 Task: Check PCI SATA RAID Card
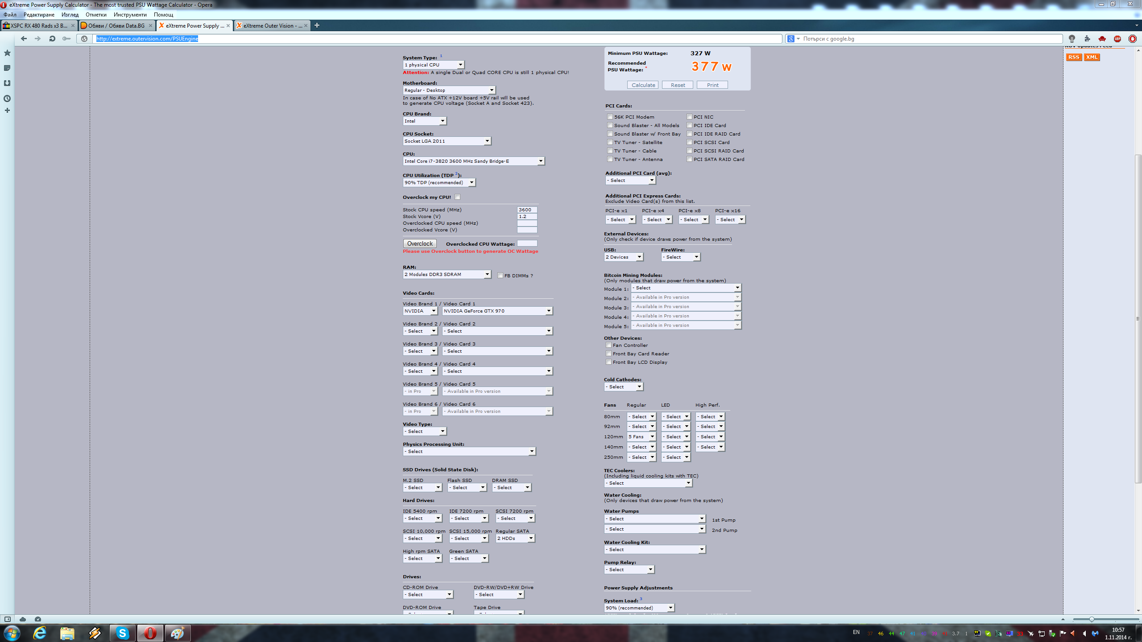click(689, 159)
